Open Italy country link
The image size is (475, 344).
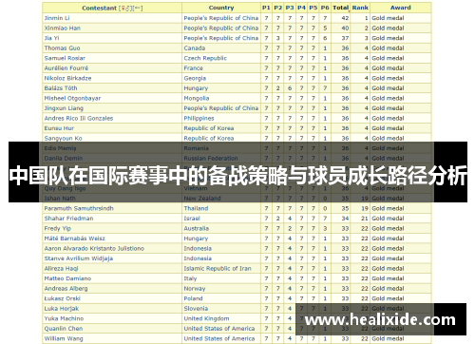pos(190,278)
